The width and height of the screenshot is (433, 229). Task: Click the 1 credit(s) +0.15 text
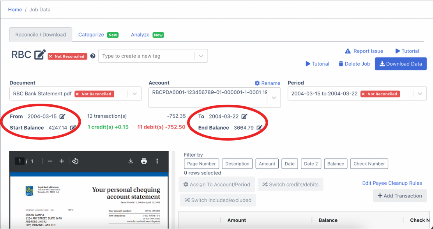point(108,127)
